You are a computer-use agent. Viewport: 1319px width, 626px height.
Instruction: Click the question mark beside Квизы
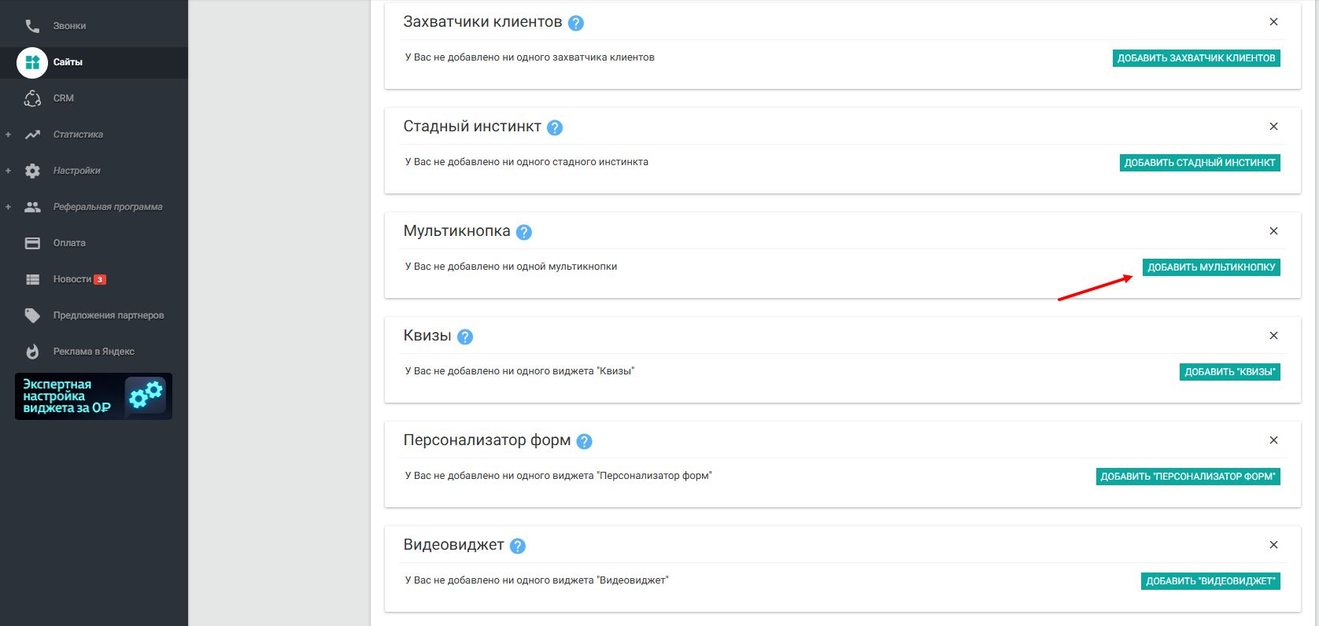point(465,337)
